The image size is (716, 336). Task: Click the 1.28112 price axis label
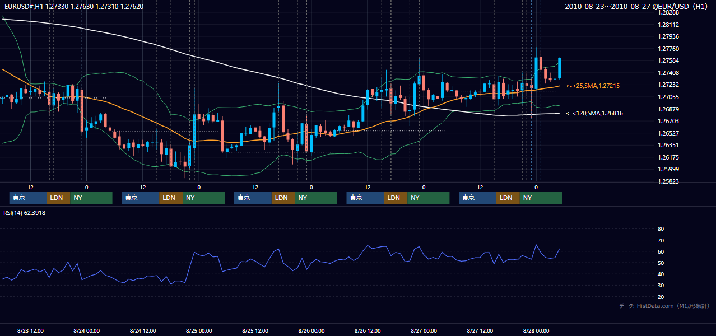tap(668, 25)
